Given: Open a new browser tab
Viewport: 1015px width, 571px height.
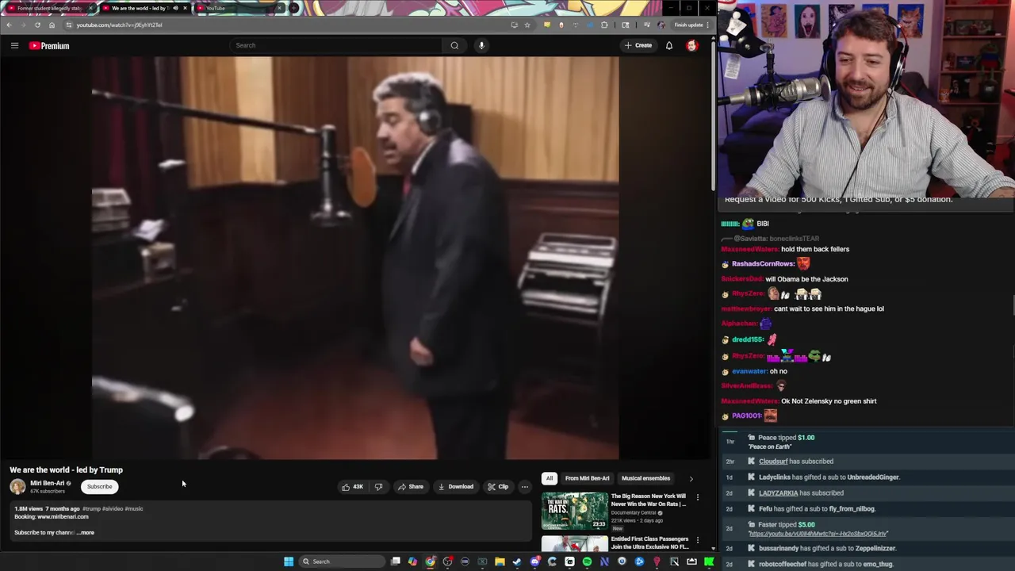Looking at the screenshot, I should [x=294, y=8].
